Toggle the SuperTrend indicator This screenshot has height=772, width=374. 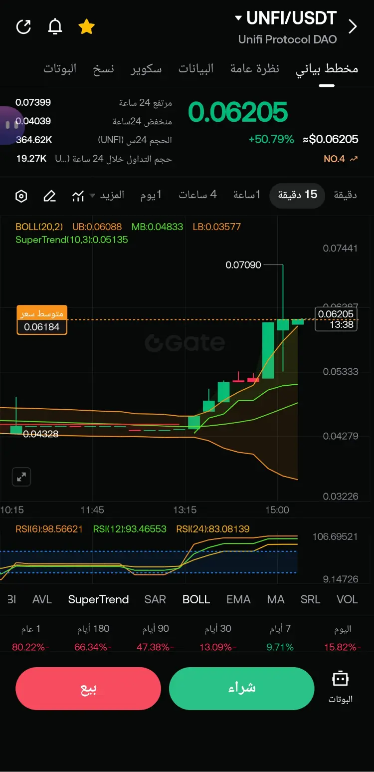98,599
